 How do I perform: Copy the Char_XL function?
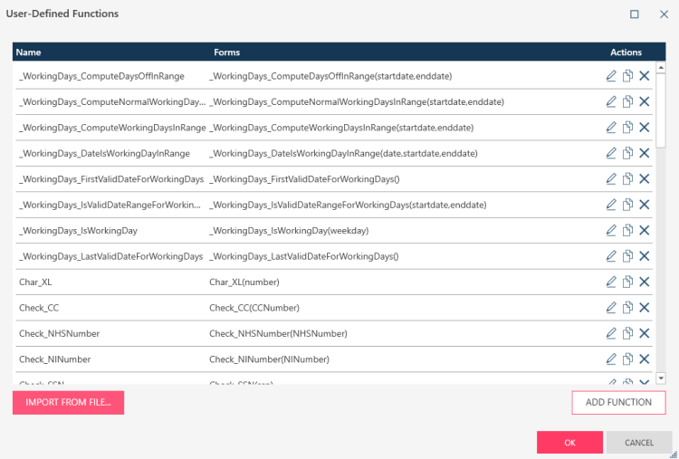point(627,282)
